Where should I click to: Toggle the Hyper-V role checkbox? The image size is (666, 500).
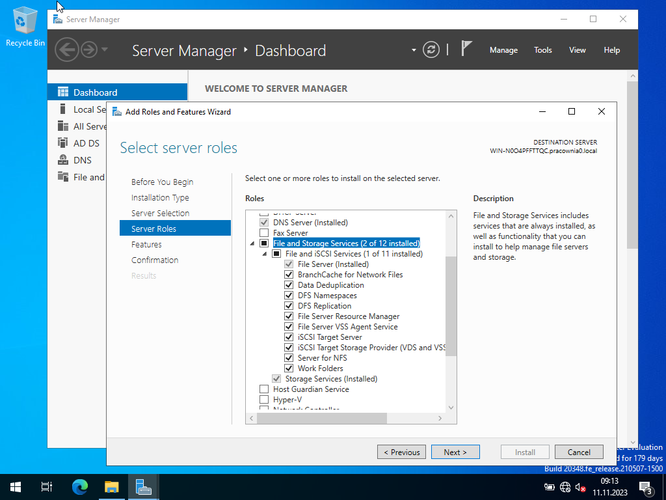(x=264, y=400)
